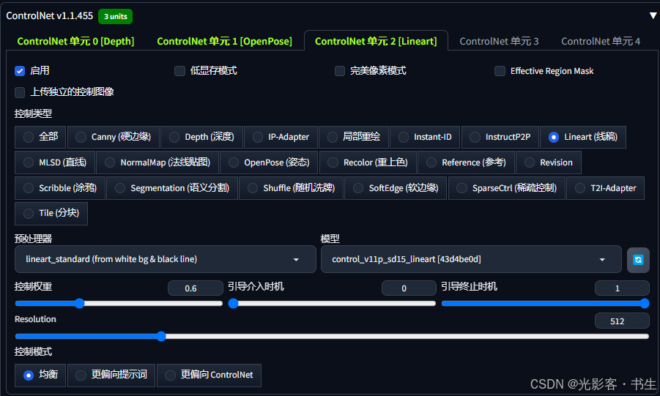Click the 引导介入时机 value field
Screen dimensions: 660x396
(409, 288)
